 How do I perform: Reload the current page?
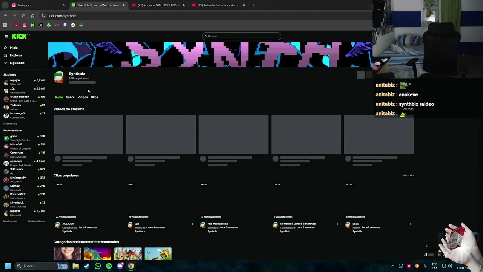click(x=23, y=16)
